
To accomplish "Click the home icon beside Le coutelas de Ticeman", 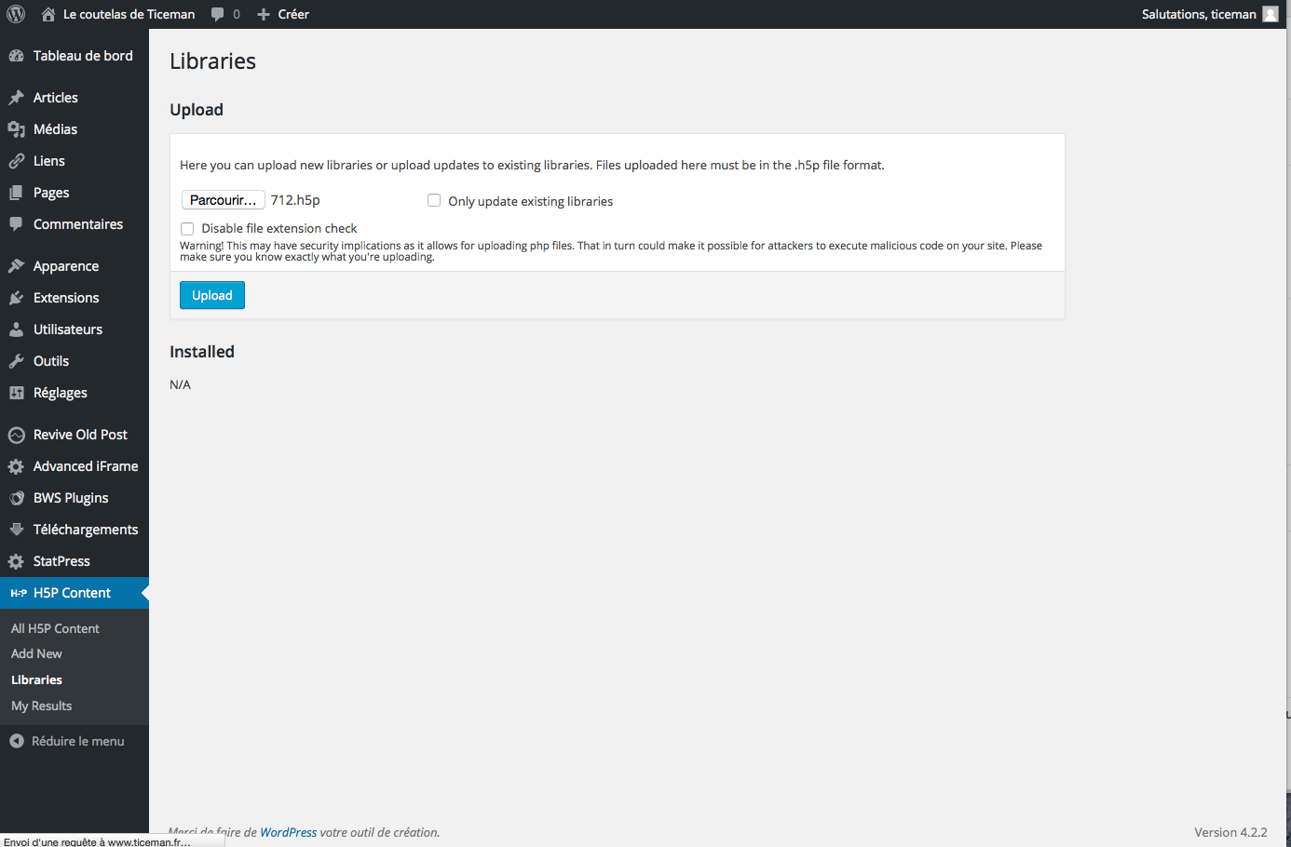I will [x=48, y=14].
